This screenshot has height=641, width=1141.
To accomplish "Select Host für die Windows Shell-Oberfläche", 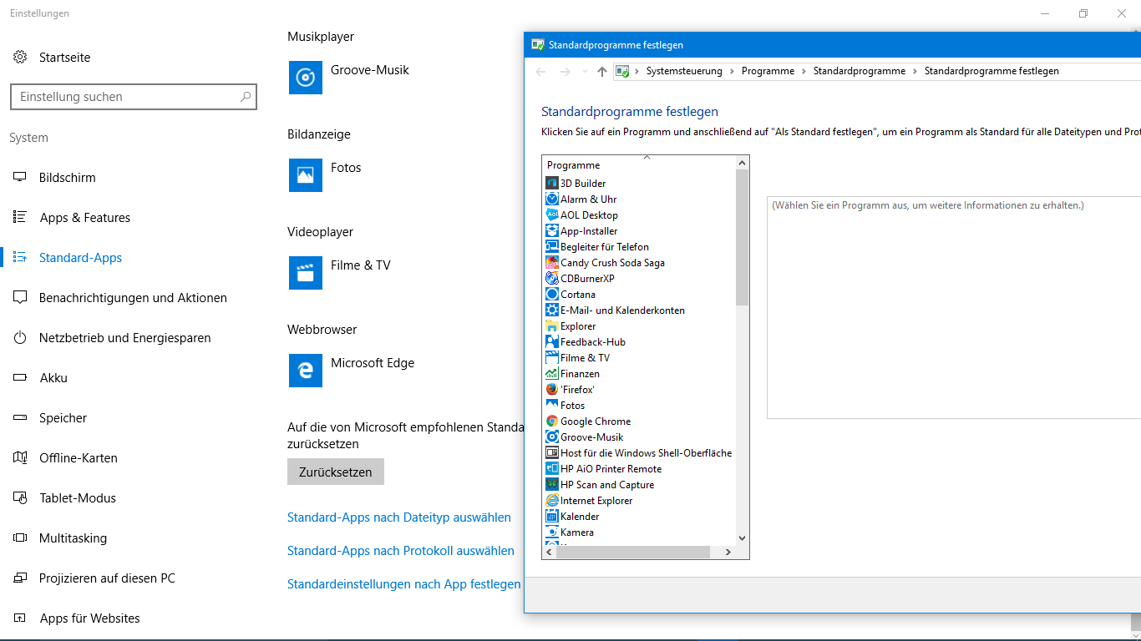I will click(x=639, y=452).
